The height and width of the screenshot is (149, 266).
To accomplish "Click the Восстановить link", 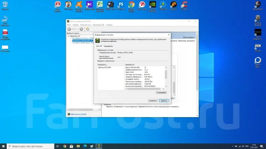I will tap(189, 37).
